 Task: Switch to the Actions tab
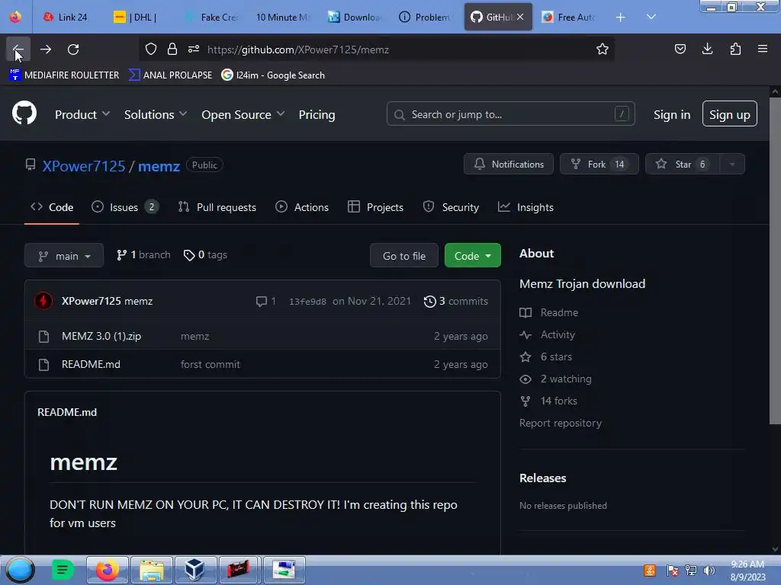click(x=302, y=207)
